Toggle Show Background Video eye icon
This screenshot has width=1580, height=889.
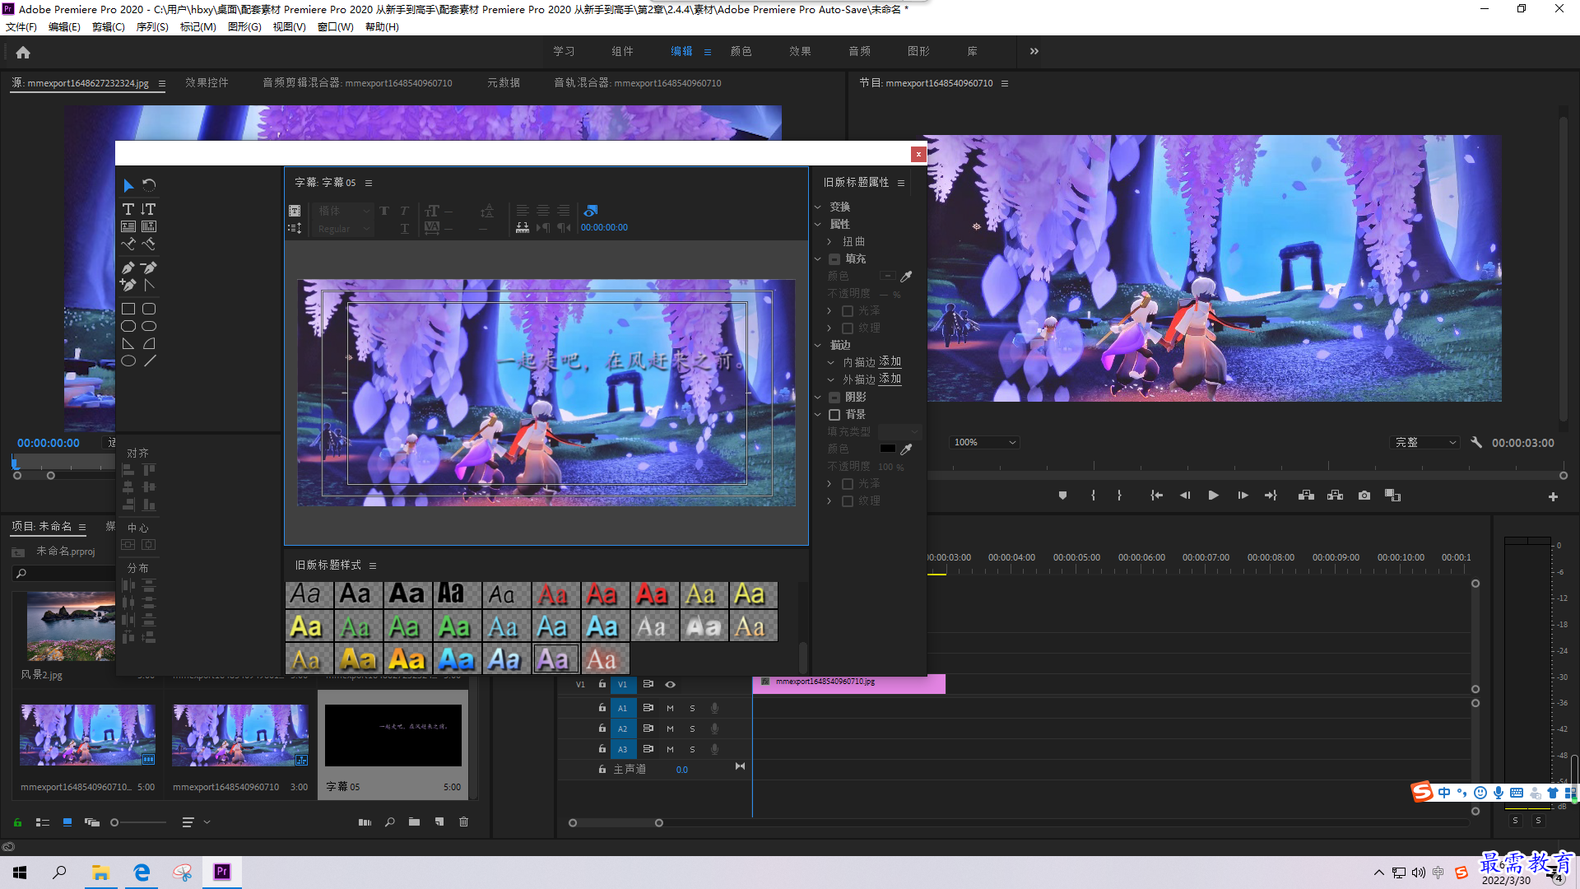click(x=591, y=211)
